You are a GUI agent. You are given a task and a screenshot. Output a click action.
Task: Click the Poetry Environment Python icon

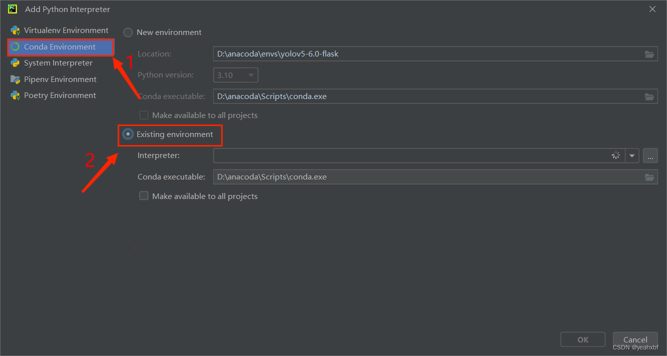tap(15, 95)
